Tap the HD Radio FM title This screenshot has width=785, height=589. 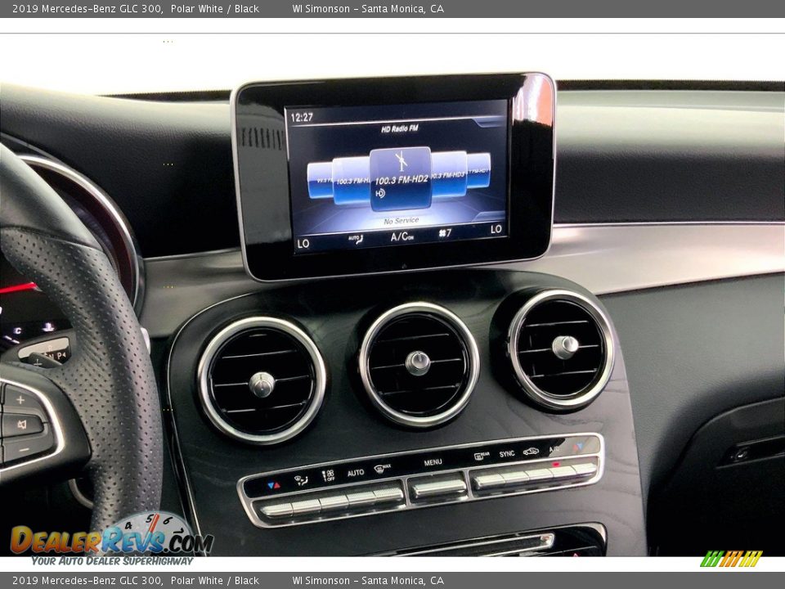point(400,128)
